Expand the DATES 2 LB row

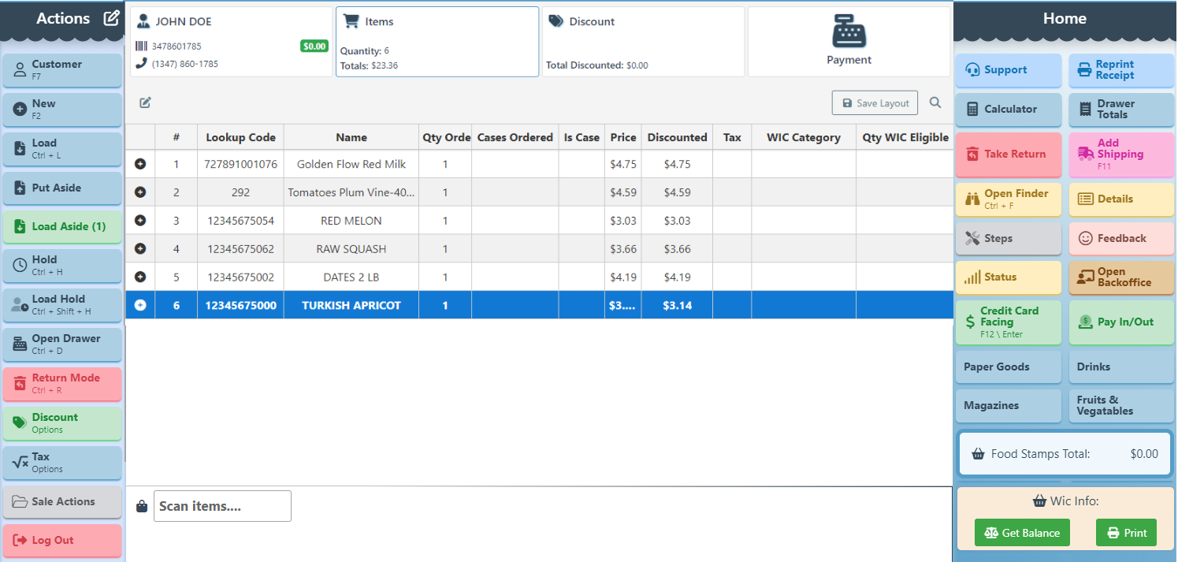pyautogui.click(x=140, y=277)
